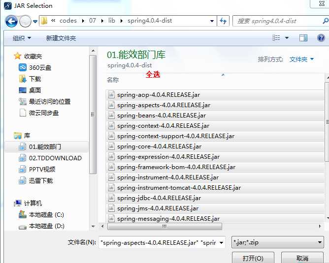
Task: Navigate to the 07 folder in breadcrumb
Action: (x=93, y=21)
